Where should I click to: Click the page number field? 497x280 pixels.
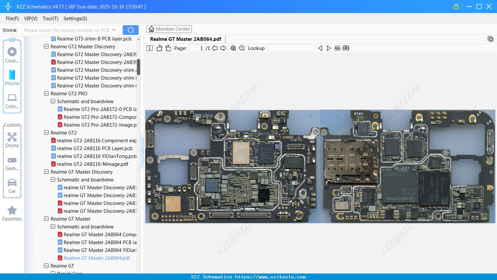[x=197, y=48]
